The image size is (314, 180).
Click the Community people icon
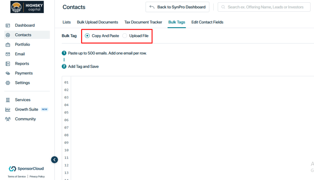pyautogui.click(x=8, y=119)
